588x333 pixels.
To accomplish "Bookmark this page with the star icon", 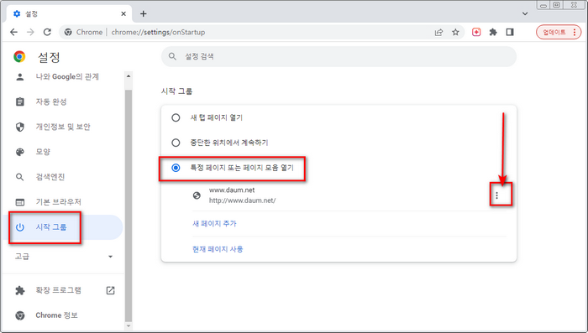I will click(455, 32).
